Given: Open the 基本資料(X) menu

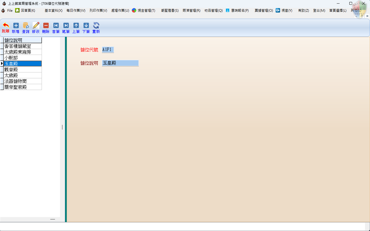Looking at the screenshot, I should 53,11.
